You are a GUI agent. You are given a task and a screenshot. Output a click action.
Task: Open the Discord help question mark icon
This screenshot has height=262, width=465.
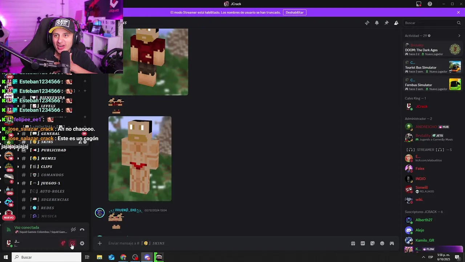[430, 4]
